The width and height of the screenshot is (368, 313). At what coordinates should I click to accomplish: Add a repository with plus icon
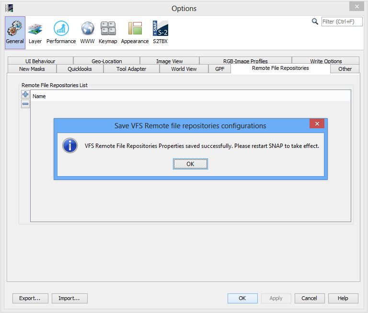click(25, 94)
